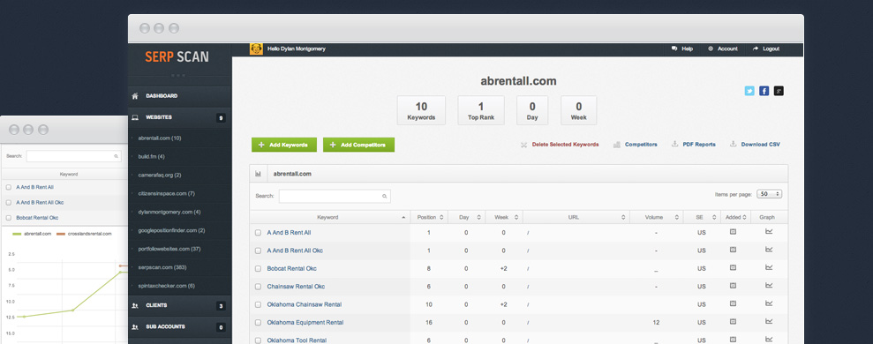Click the Bobcat Rental Okc keyword link
This screenshot has height=344, width=873.
[x=292, y=268]
